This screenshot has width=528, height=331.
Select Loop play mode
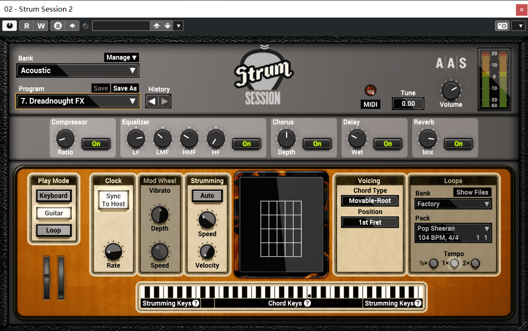pos(54,231)
